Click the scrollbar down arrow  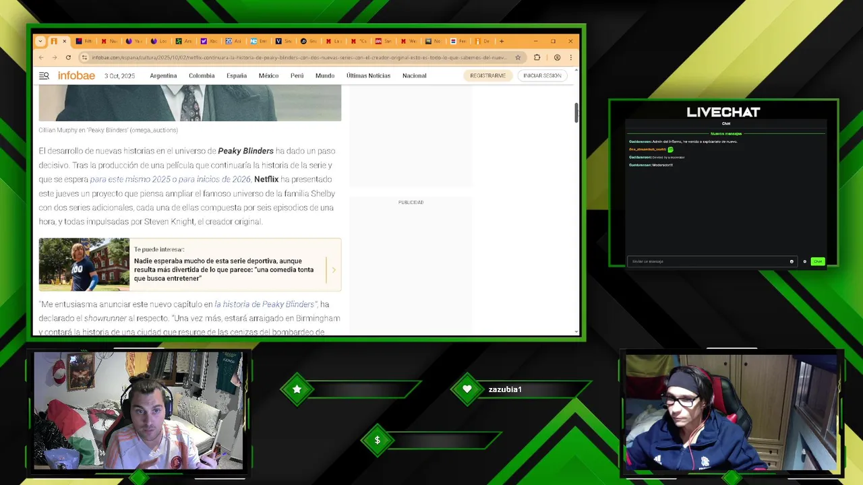pos(576,332)
